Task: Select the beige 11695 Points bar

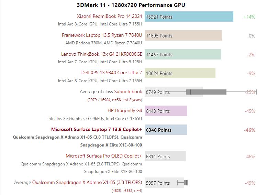Action: tap(183, 35)
